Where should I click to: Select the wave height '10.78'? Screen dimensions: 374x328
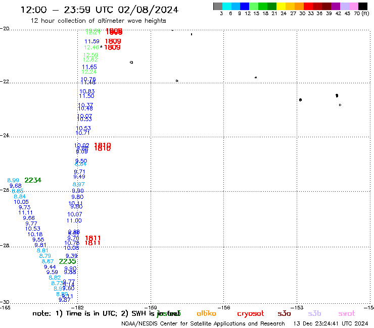coord(72,243)
